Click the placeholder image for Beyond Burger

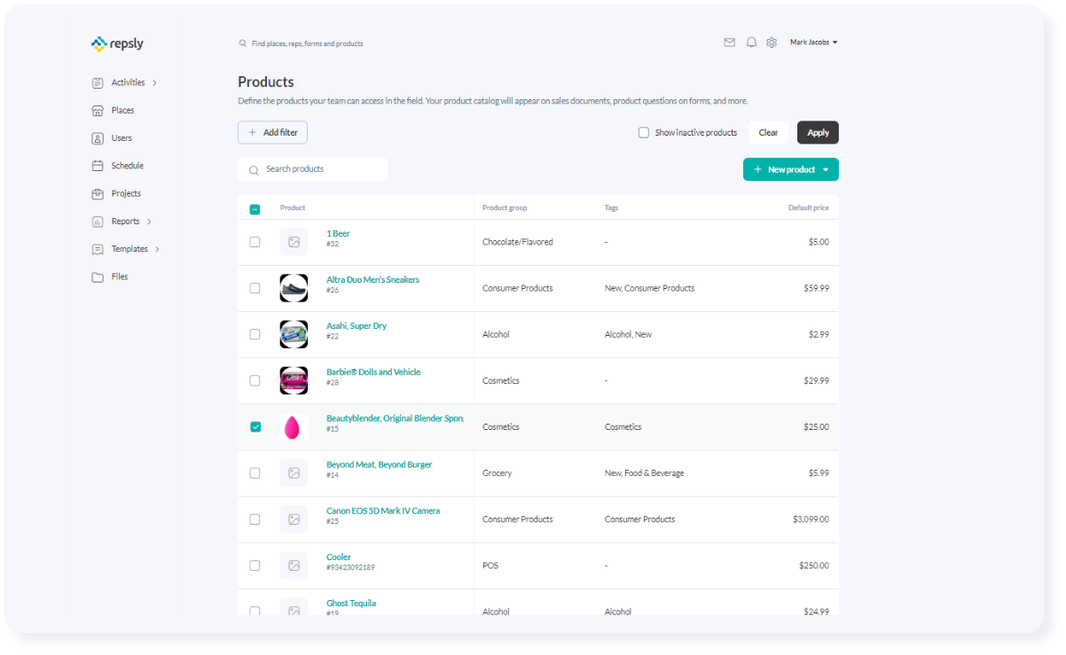[x=294, y=473]
